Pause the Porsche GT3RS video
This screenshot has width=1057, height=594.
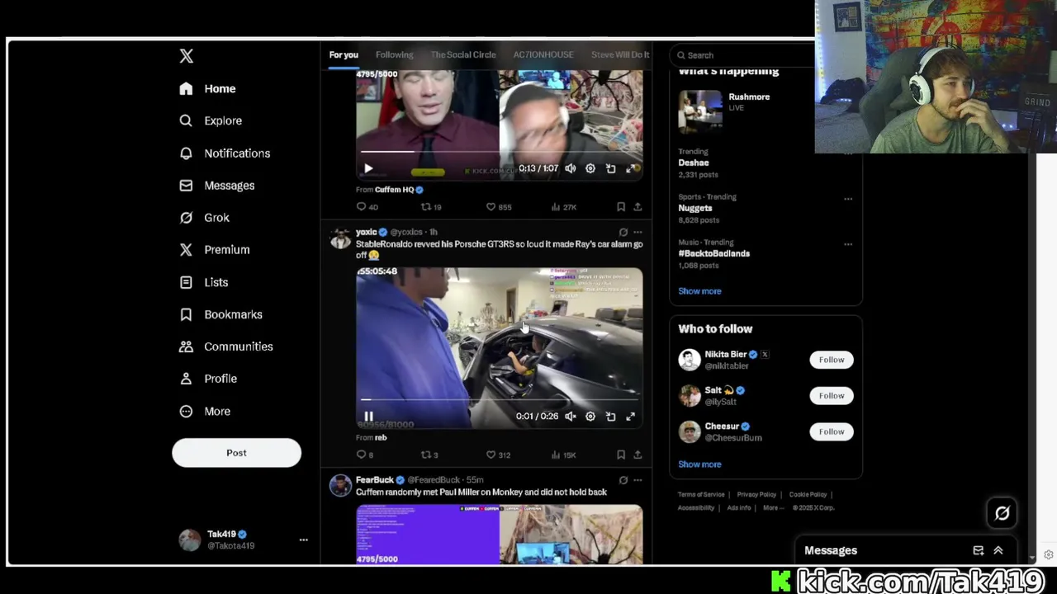coord(368,417)
